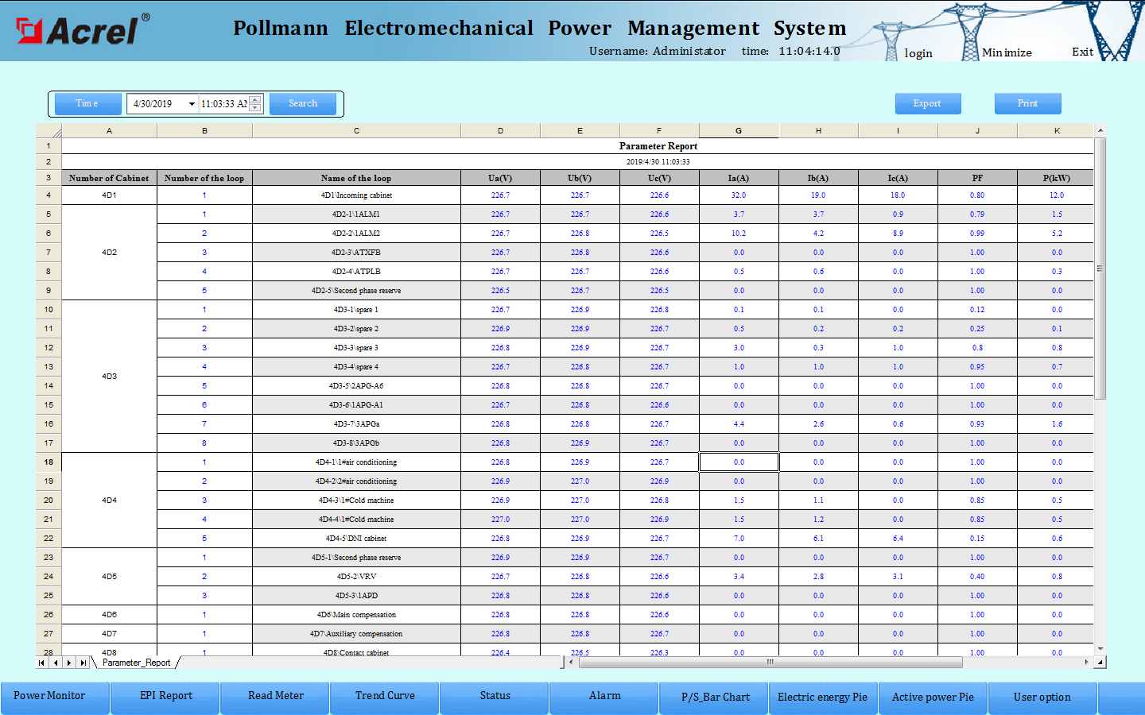1145x715 pixels.
Task: Click the select-all corner of the spreadsheet
Action: pyautogui.click(x=49, y=131)
